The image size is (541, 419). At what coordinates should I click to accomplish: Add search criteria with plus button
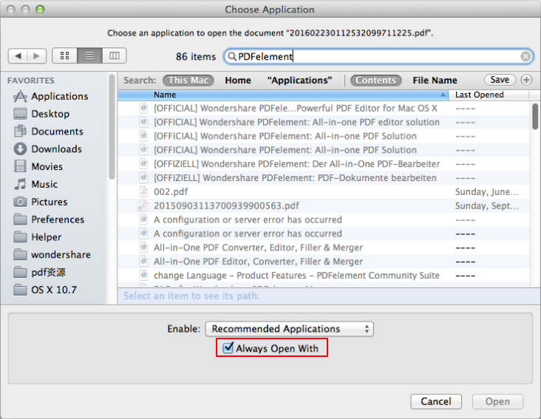click(526, 80)
